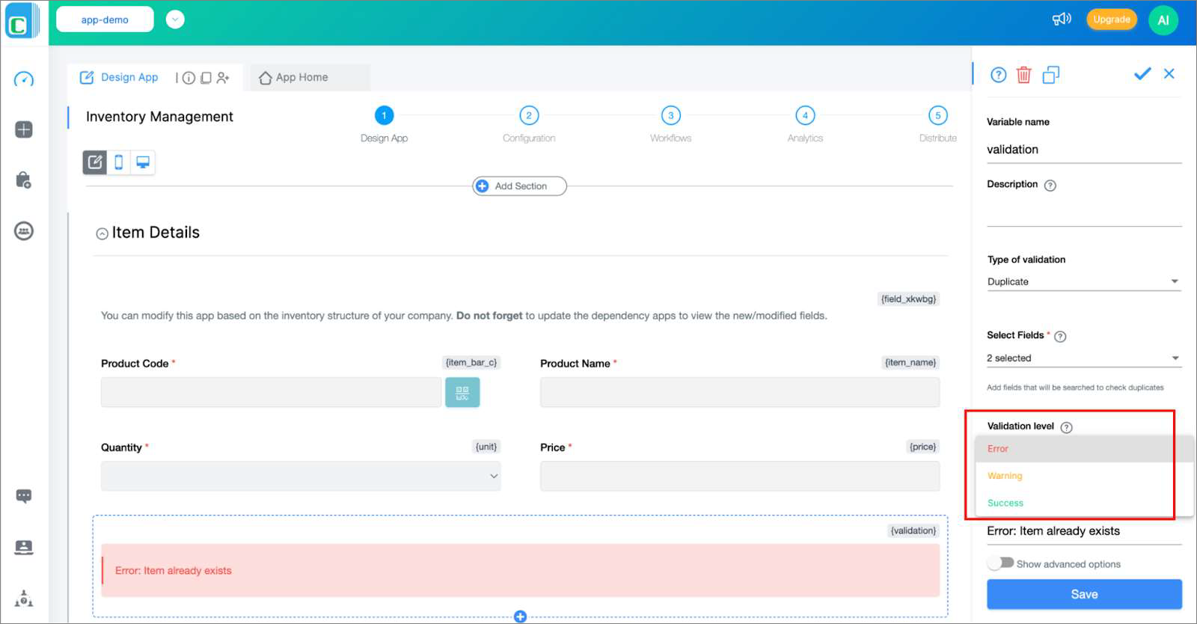
Task: Click the Upgrade button
Action: coord(1112,19)
